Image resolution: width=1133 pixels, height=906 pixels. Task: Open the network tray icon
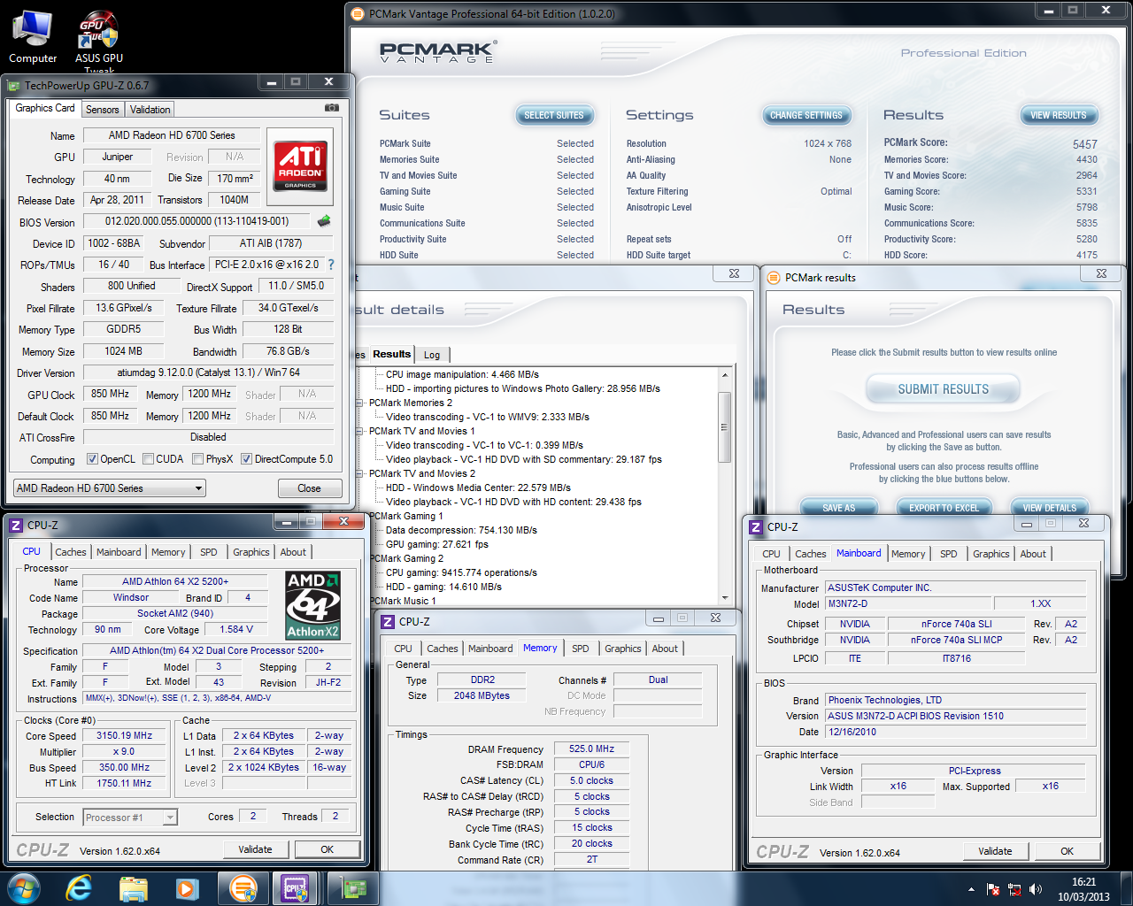pyautogui.click(x=1014, y=889)
